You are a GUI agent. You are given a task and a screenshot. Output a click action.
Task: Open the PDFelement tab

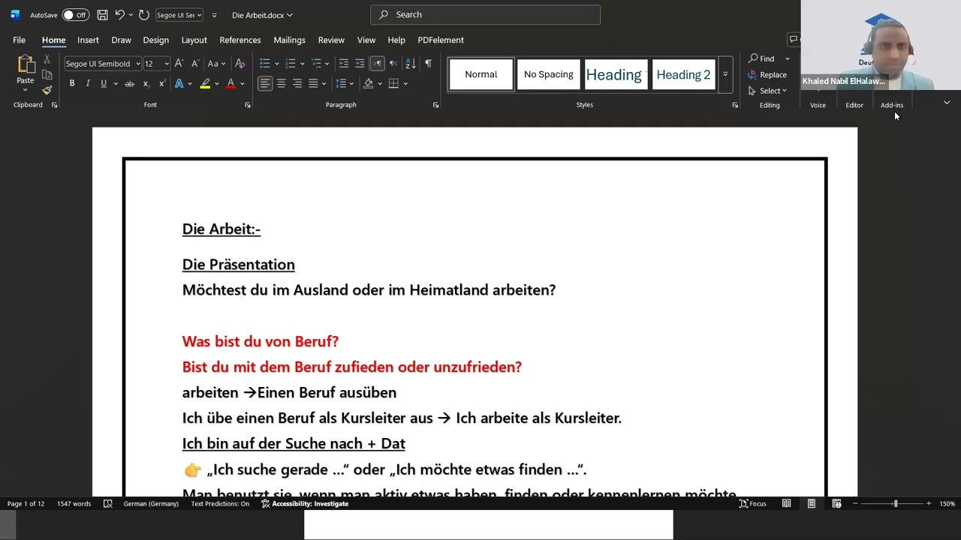(x=441, y=40)
